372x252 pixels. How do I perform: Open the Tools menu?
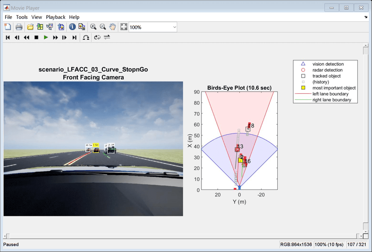[22, 17]
